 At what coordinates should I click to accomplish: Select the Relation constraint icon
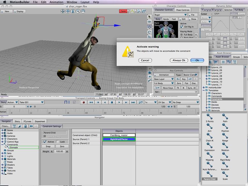[225, 147]
